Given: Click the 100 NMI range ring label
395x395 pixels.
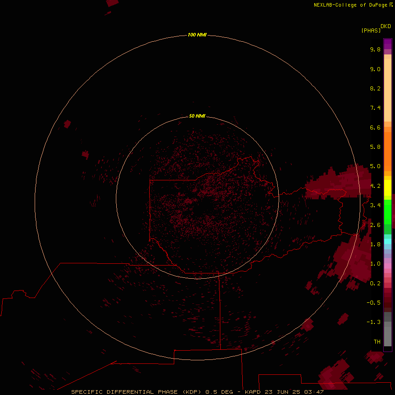Looking at the screenshot, I should pos(197,35).
